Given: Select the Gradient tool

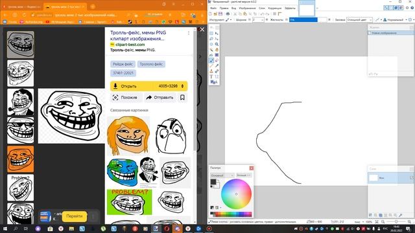Looking at the screenshot, I should click(x=217, y=55).
